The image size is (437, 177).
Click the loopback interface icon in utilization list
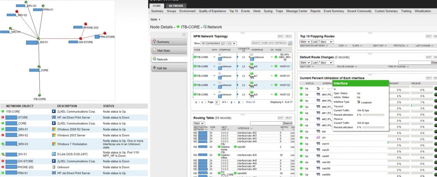click(x=318, y=88)
